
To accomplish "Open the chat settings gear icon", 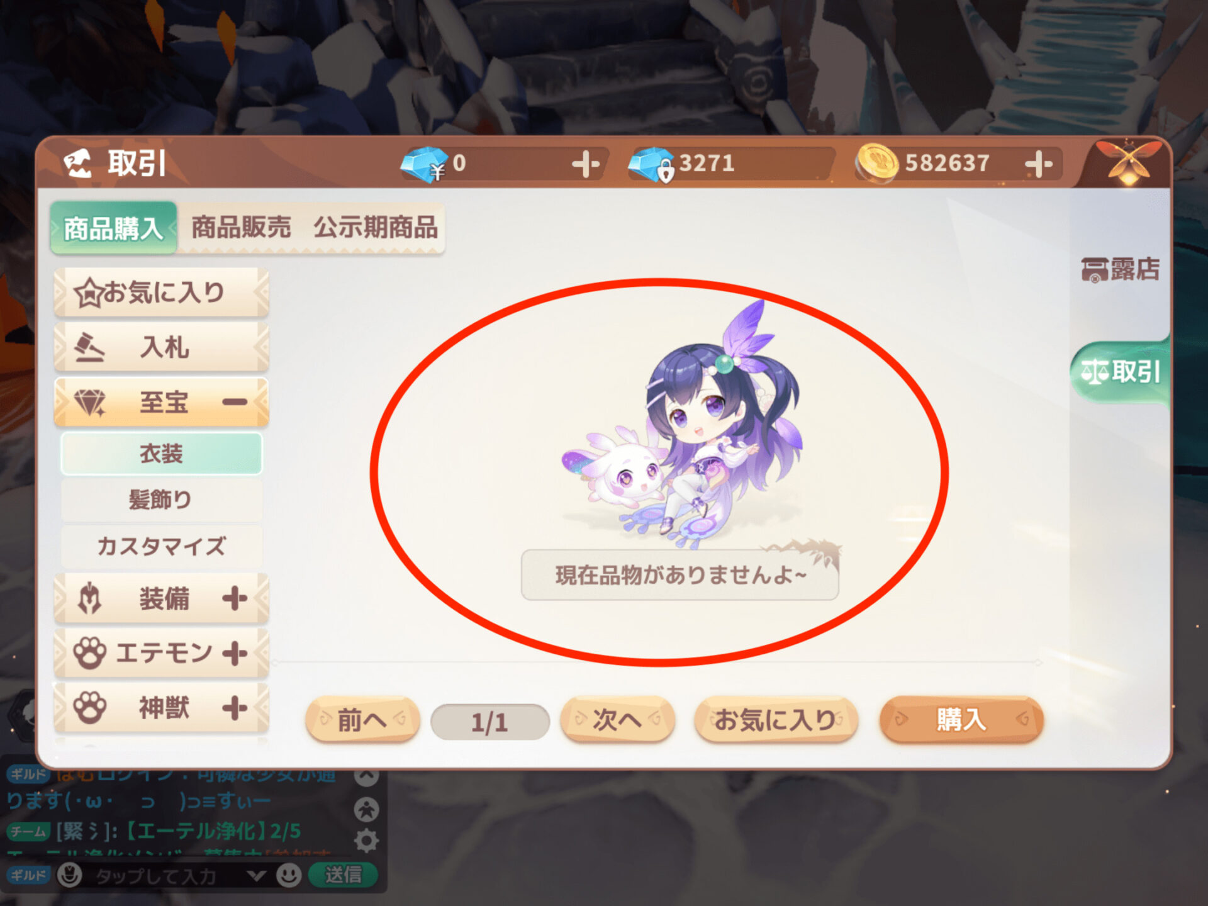I will (x=366, y=841).
